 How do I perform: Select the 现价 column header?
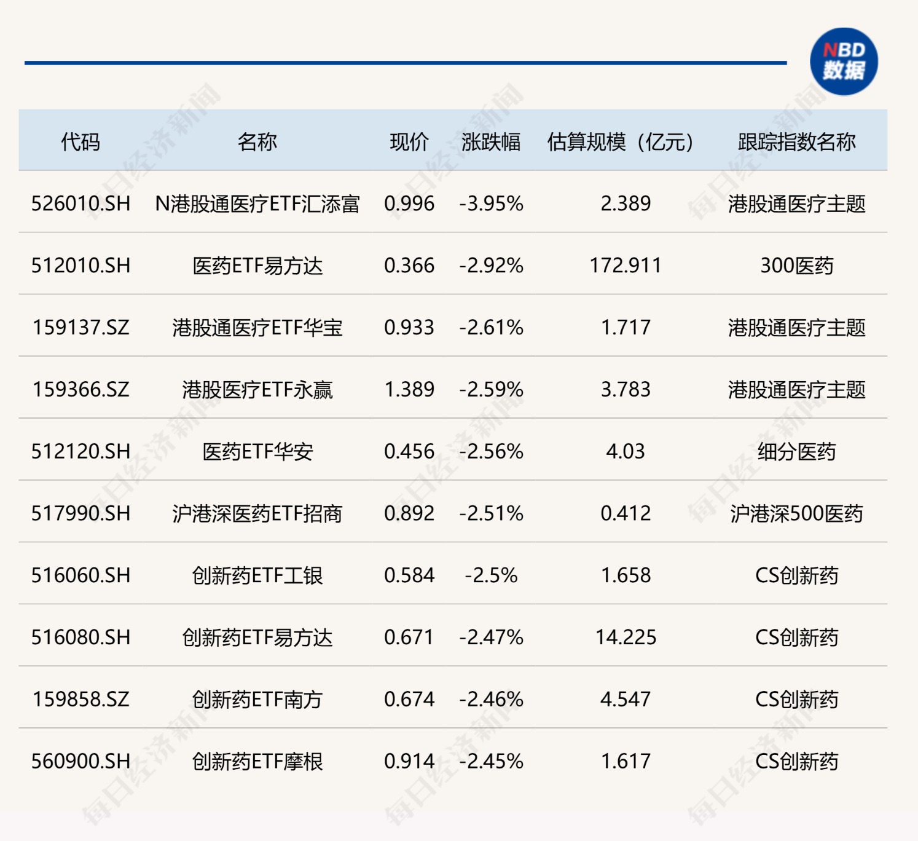coord(409,142)
